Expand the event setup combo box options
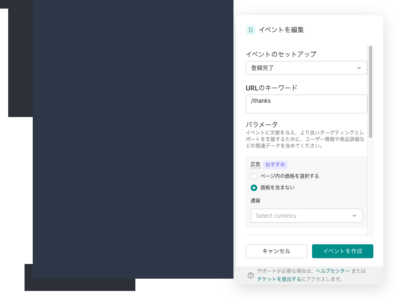Viewport: 402px width, 302px height. [306, 68]
